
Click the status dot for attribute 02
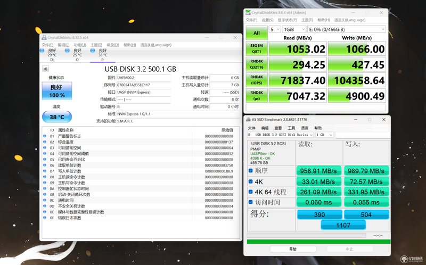45,142
